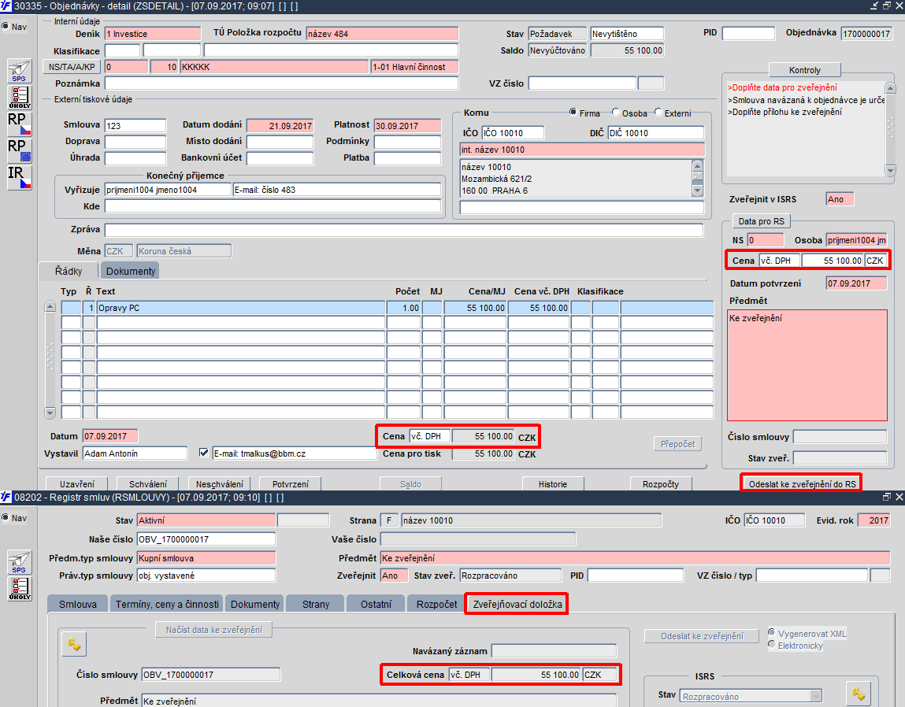
Task: Switch to Dokumenty tab in Registr smluv
Action: pos(255,604)
